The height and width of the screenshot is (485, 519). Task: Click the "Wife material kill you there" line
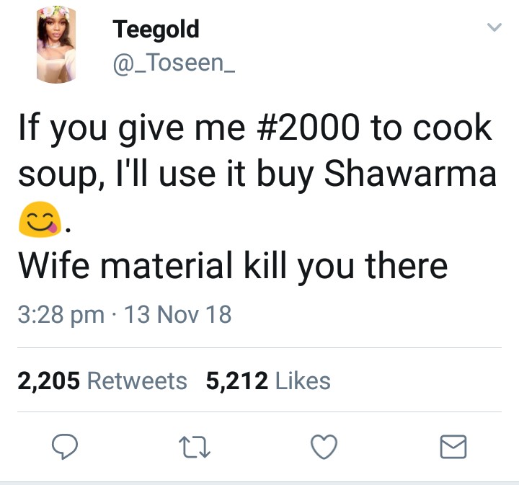coord(233,266)
